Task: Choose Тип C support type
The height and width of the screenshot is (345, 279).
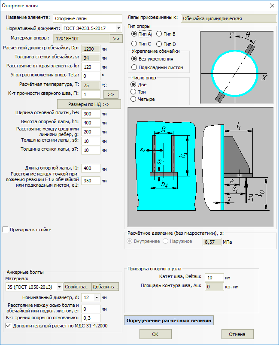Action: (x=134, y=44)
